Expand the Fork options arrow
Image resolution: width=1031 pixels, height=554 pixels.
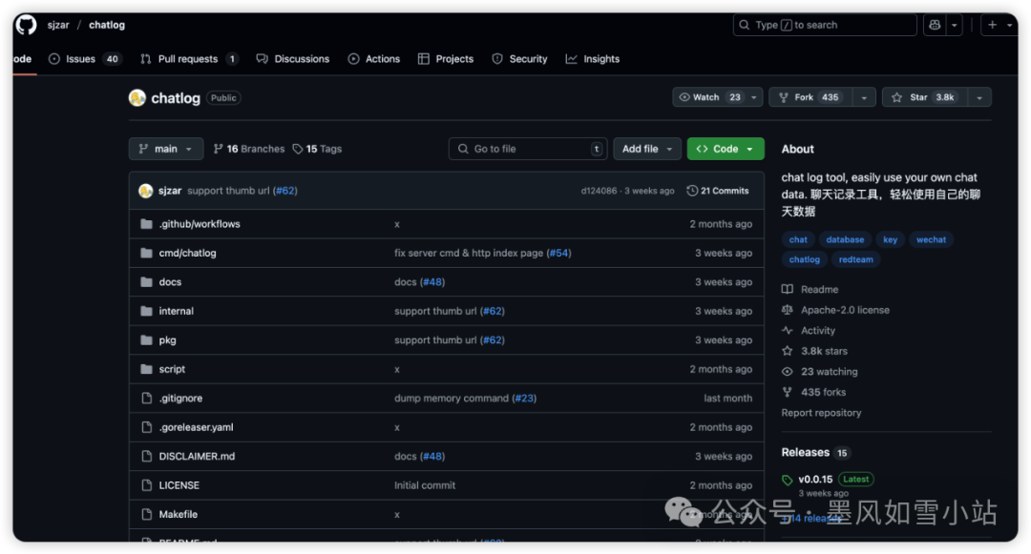864,97
